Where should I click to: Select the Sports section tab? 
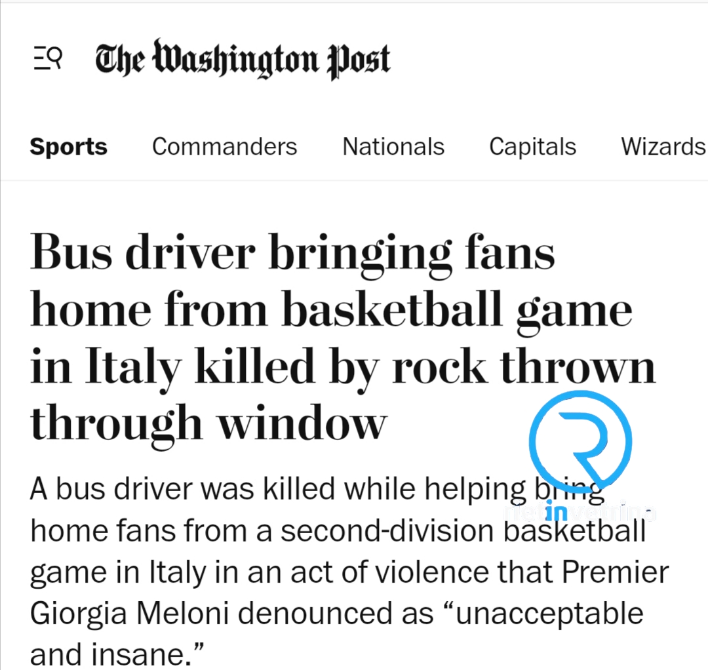[x=68, y=147]
